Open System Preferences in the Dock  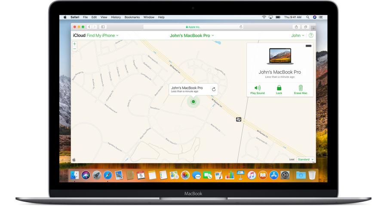coord(285,175)
